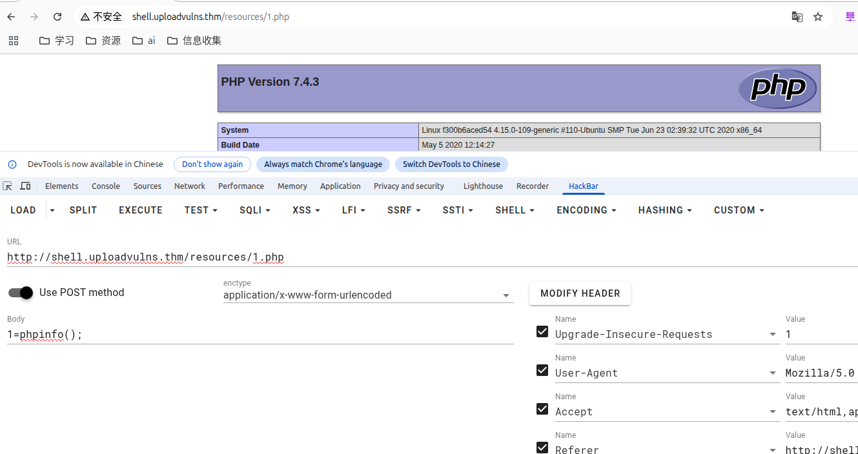Image resolution: width=858 pixels, height=454 pixels.
Task: Uncheck the Upgrade-Insecure-Requests header checkbox
Action: click(x=542, y=332)
